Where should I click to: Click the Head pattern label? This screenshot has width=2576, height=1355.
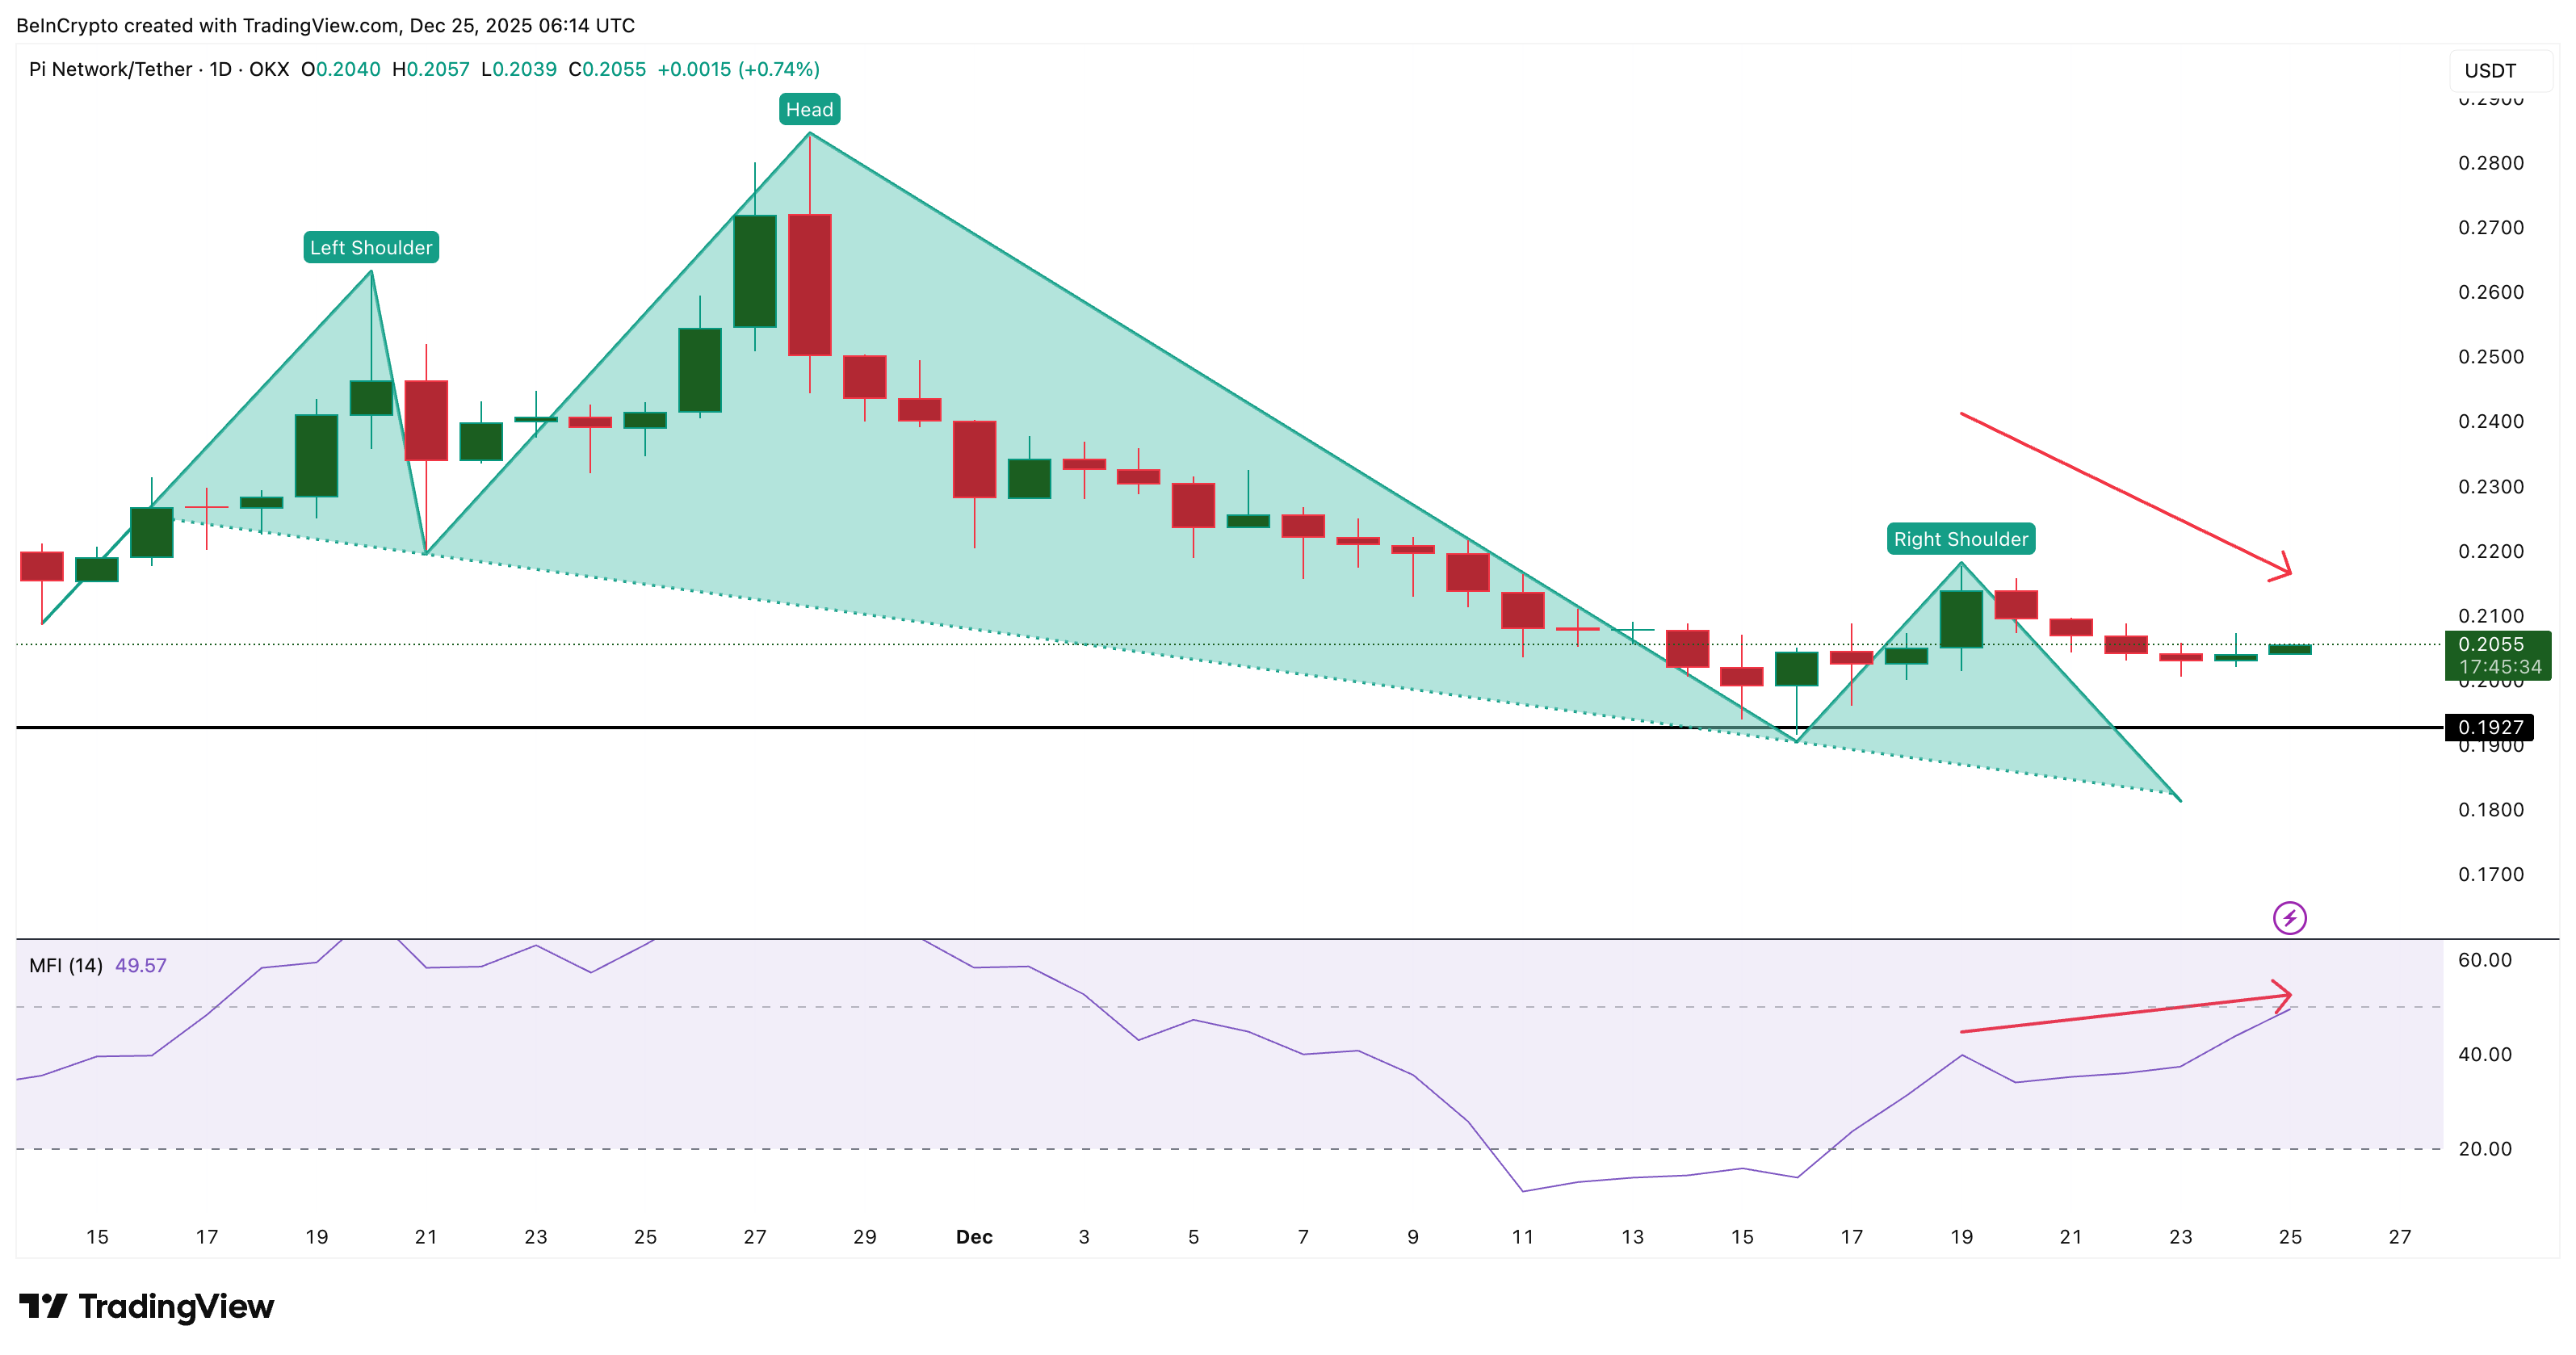[809, 109]
